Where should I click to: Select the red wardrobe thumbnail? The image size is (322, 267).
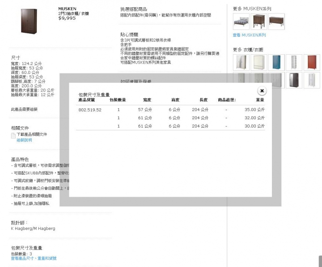point(312,63)
